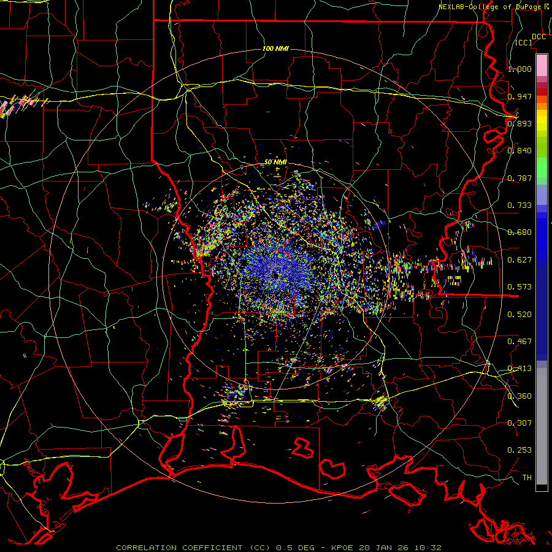Click the "DCC" label above color scale

(x=539, y=37)
